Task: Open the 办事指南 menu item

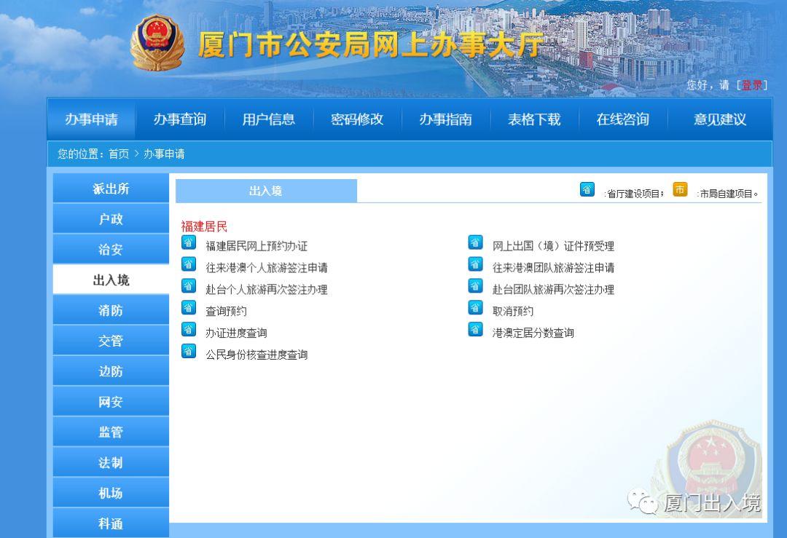Action: click(446, 119)
